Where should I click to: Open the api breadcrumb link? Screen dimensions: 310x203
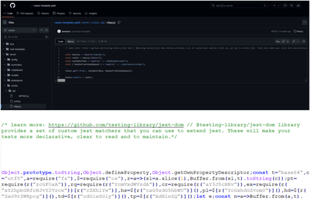click(102, 23)
